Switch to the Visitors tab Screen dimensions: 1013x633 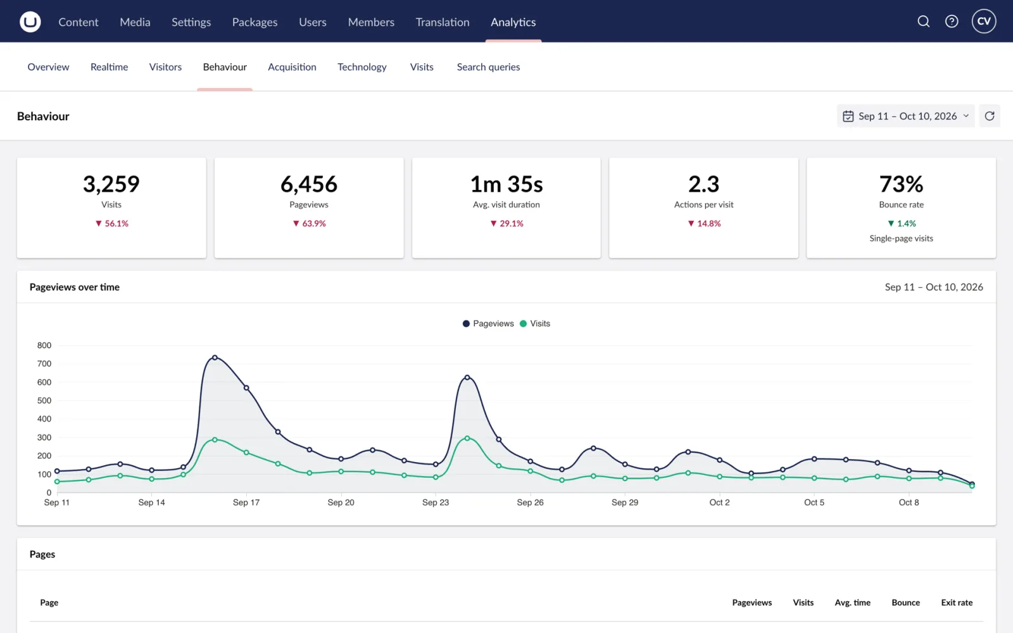click(x=165, y=67)
